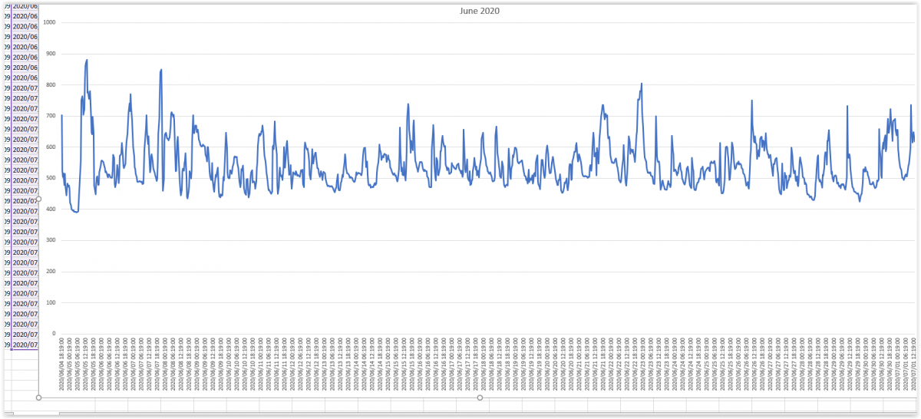This screenshot has height=419, width=921.
Task: Click x-axis label 2020/06/05 18:19:00
Action: [94, 365]
